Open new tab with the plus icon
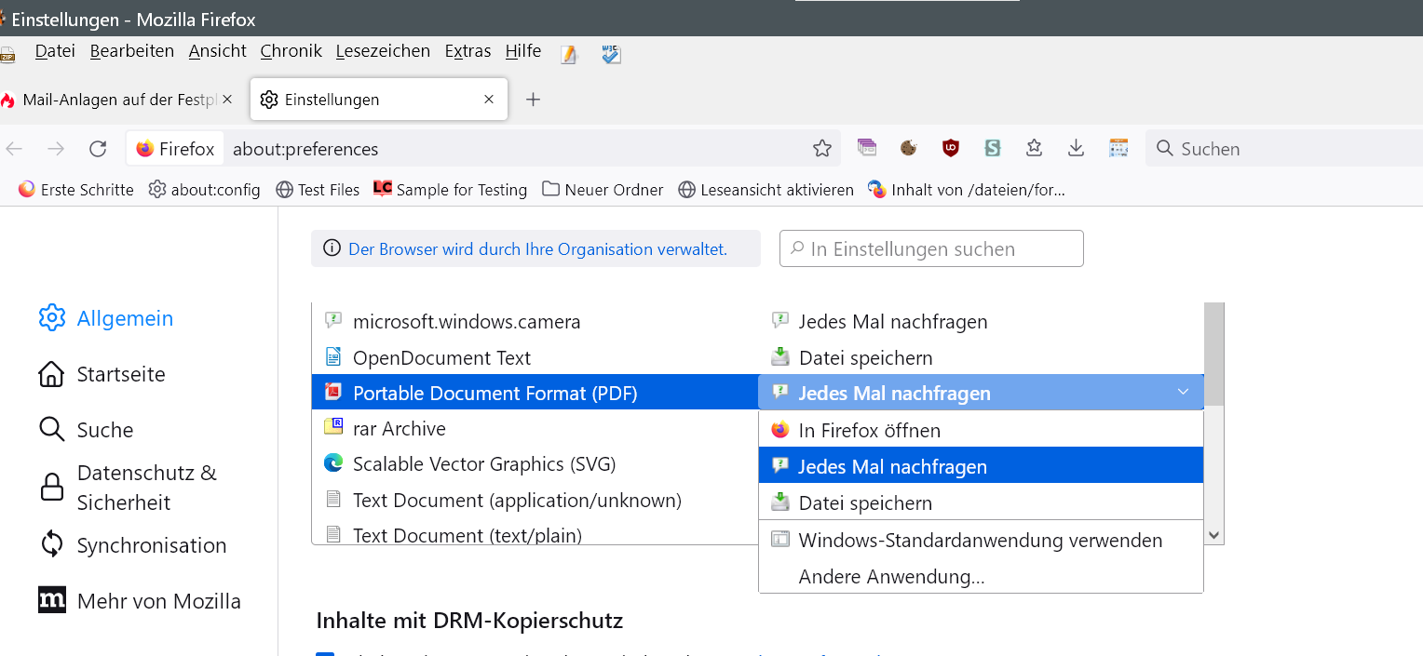Screen dimensions: 1423x656 click(533, 100)
